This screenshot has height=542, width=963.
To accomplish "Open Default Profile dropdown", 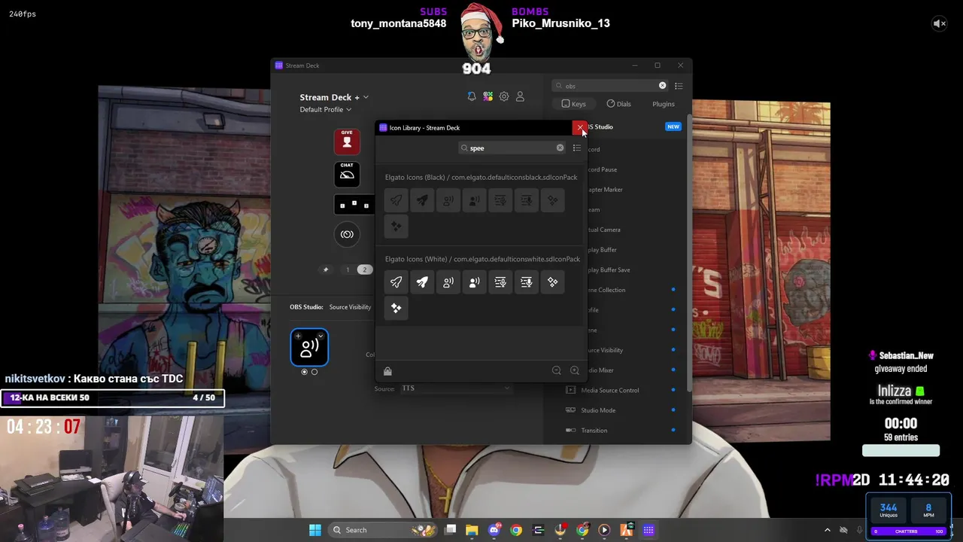I will [x=325, y=110].
